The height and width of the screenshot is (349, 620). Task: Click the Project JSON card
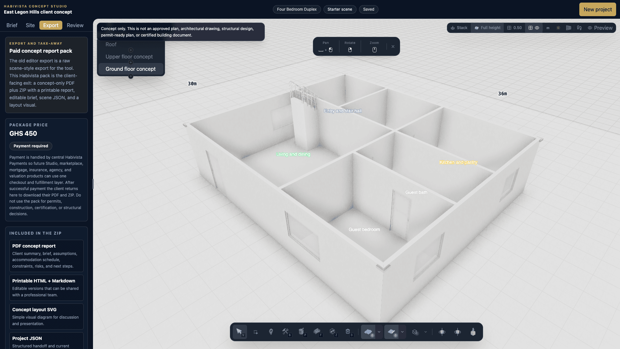click(x=46, y=341)
